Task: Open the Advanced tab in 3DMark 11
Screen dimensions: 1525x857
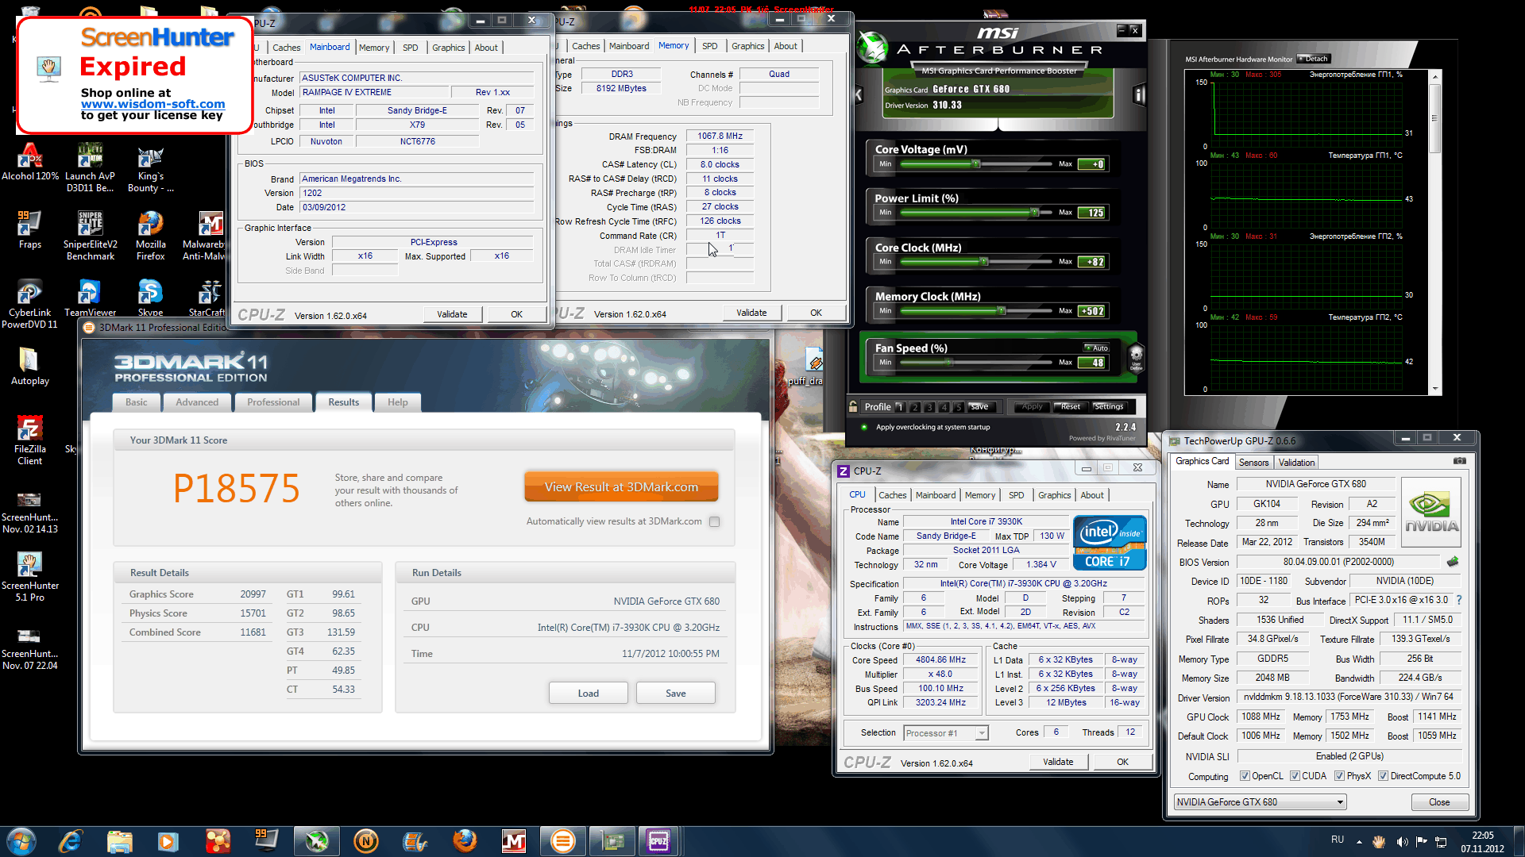Action: [x=196, y=402]
